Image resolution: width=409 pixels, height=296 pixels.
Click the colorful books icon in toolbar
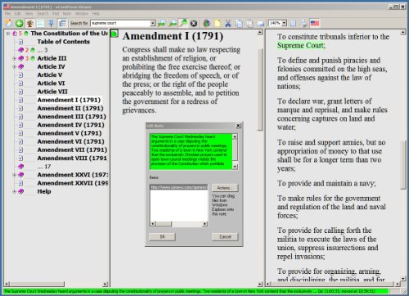pos(206,23)
